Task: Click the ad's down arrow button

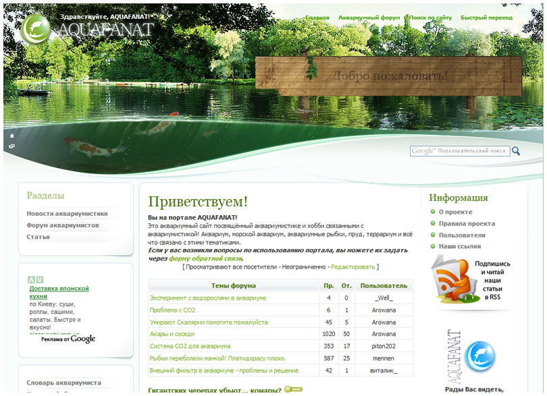Action: pyautogui.click(x=40, y=279)
